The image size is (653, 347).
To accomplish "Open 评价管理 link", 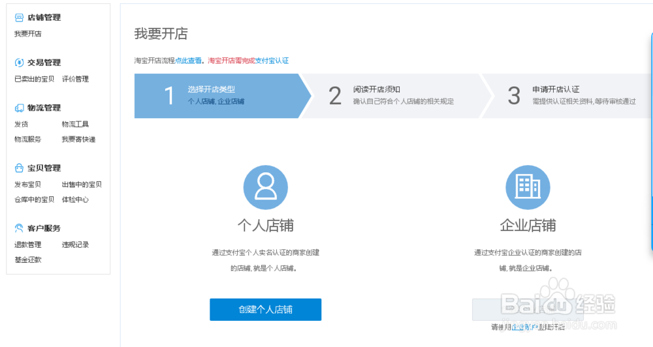I will pyautogui.click(x=75, y=79).
